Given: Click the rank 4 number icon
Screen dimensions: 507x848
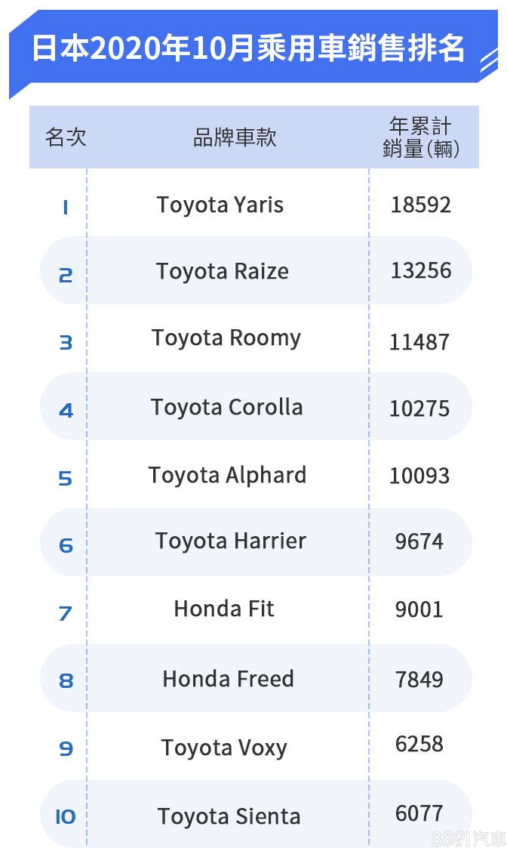Looking at the screenshot, I should [66, 411].
